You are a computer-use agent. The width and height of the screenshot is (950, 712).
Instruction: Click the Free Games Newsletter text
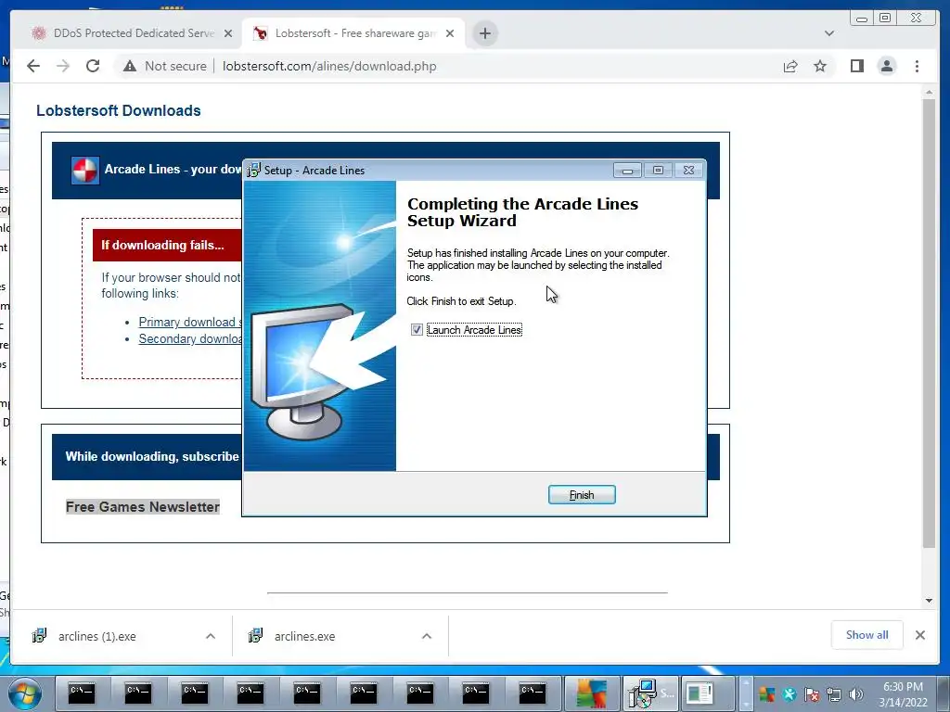pos(142,507)
